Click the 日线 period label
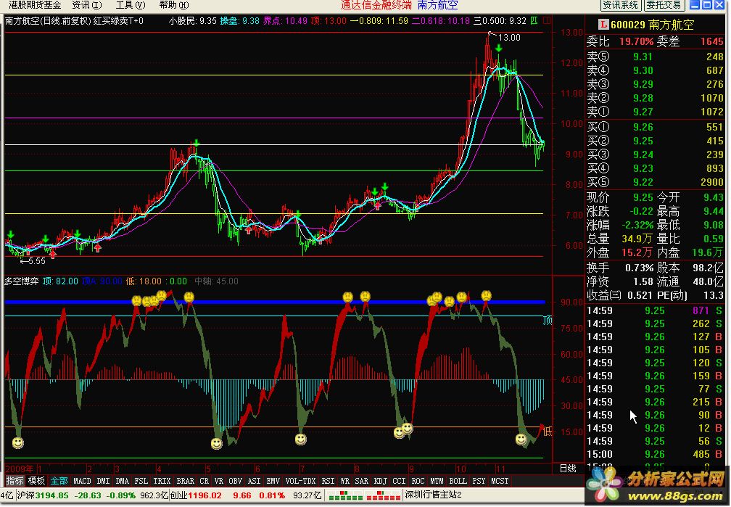Screen dimensions: 731x507 (x=567, y=469)
